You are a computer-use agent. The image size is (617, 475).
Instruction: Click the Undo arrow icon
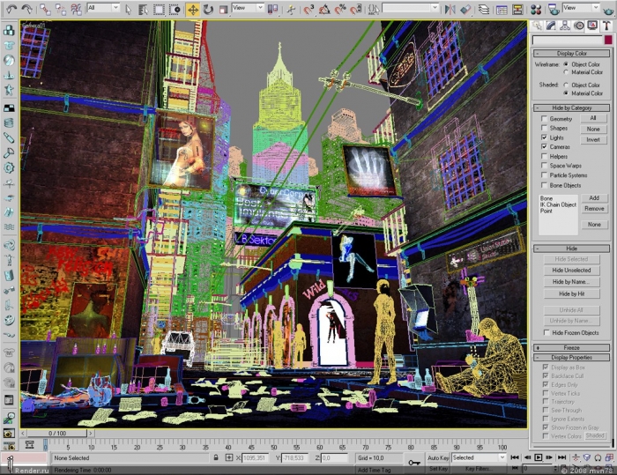11,9
